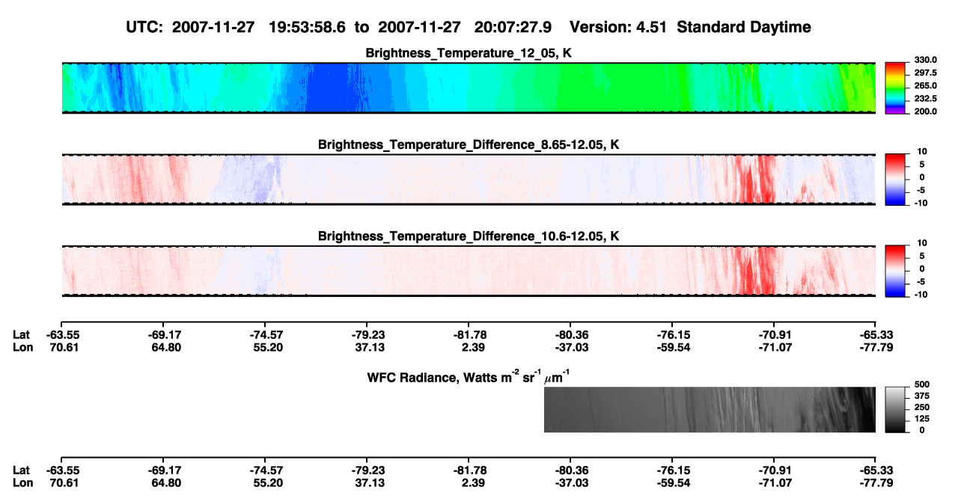Click the "UTC:" label in the header
The width and height of the screenshot is (973, 499).
coord(146,27)
